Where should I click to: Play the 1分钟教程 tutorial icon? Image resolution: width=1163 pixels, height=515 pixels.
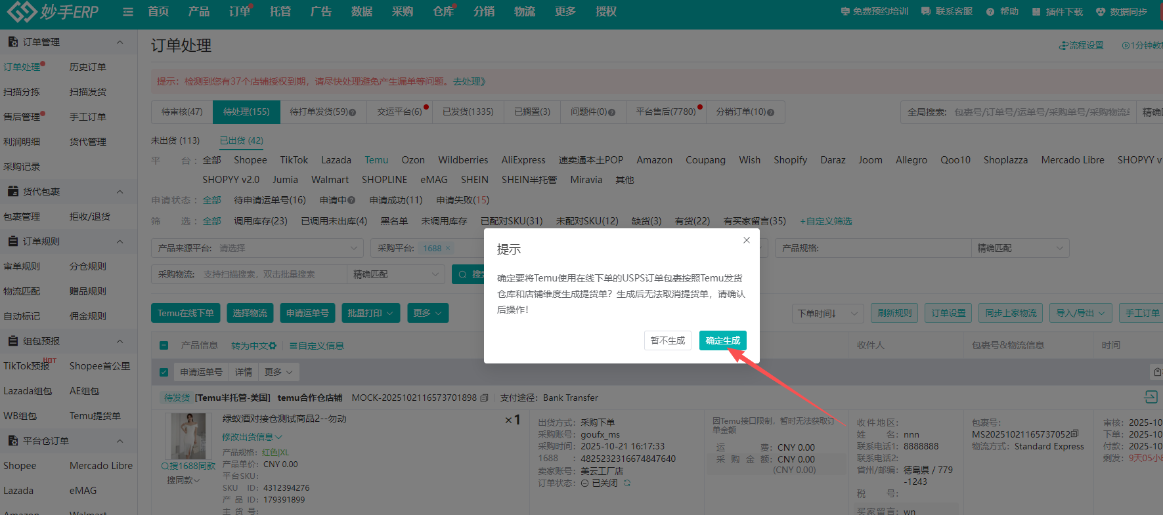coord(1126,46)
